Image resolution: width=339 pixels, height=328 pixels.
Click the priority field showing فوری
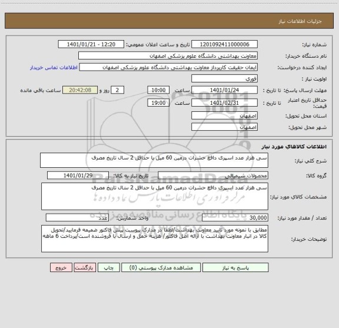tap(224, 78)
